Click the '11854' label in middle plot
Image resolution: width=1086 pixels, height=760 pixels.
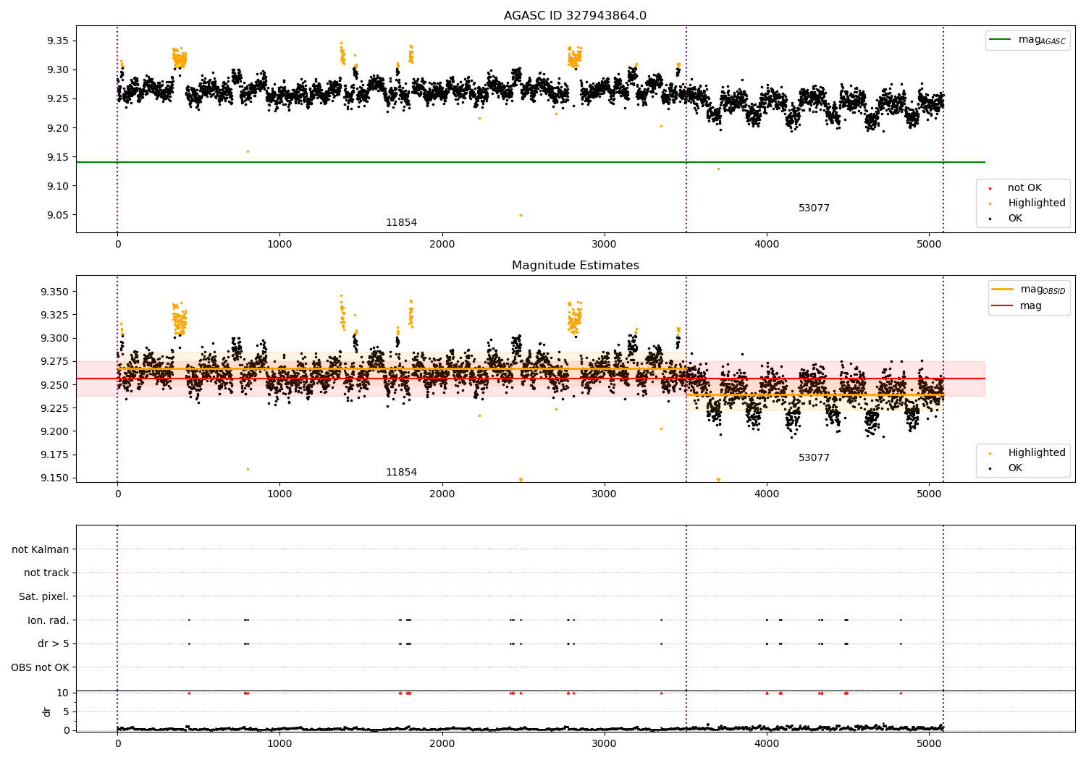(x=401, y=473)
